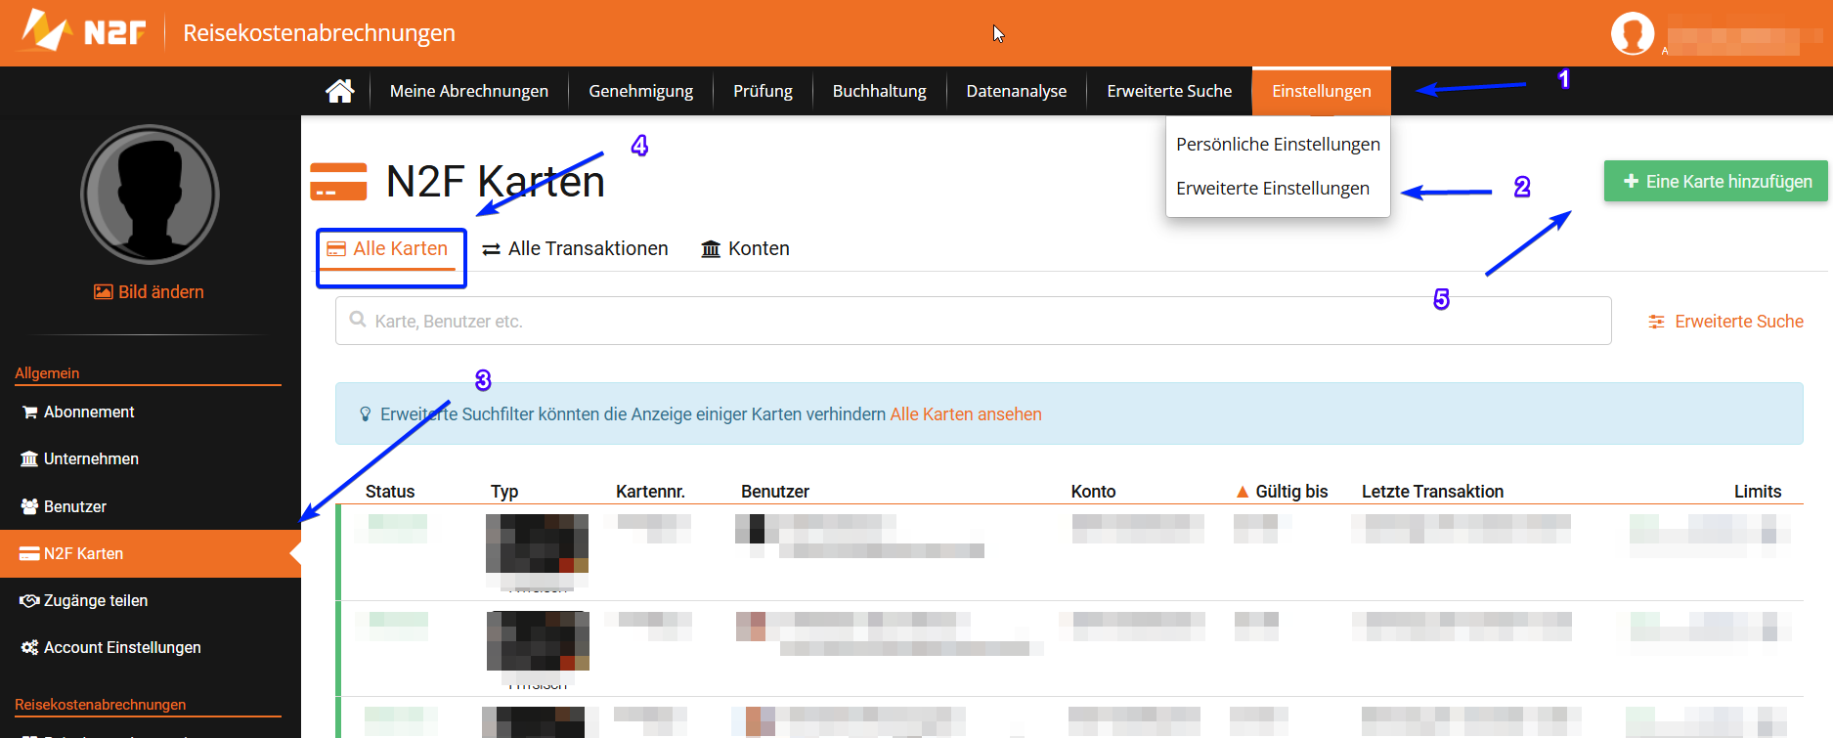Image resolution: width=1833 pixels, height=738 pixels.
Task: Sort table by Typ column
Action: point(504,492)
